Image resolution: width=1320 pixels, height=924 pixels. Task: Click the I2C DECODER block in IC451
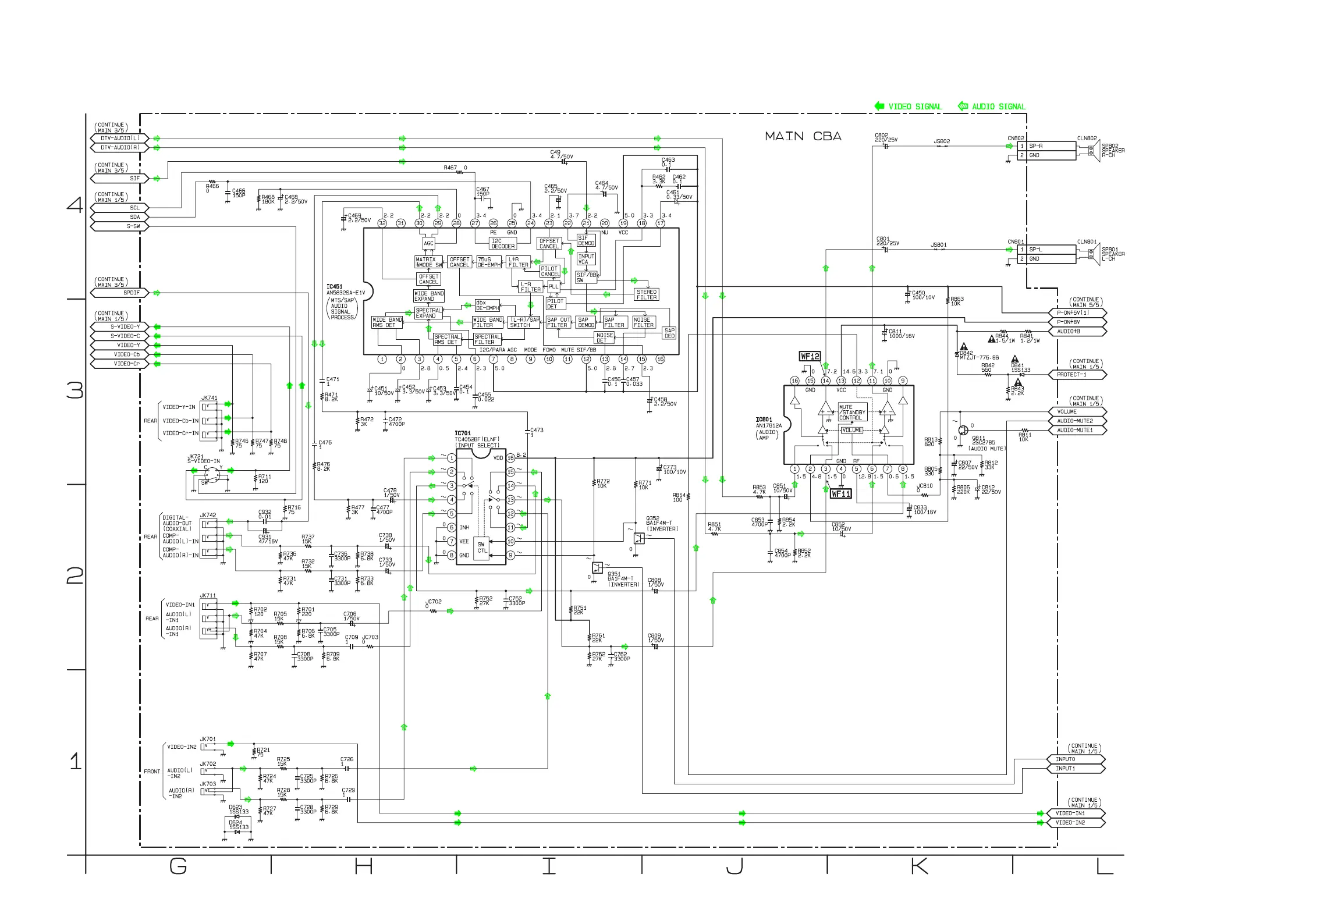(x=502, y=243)
